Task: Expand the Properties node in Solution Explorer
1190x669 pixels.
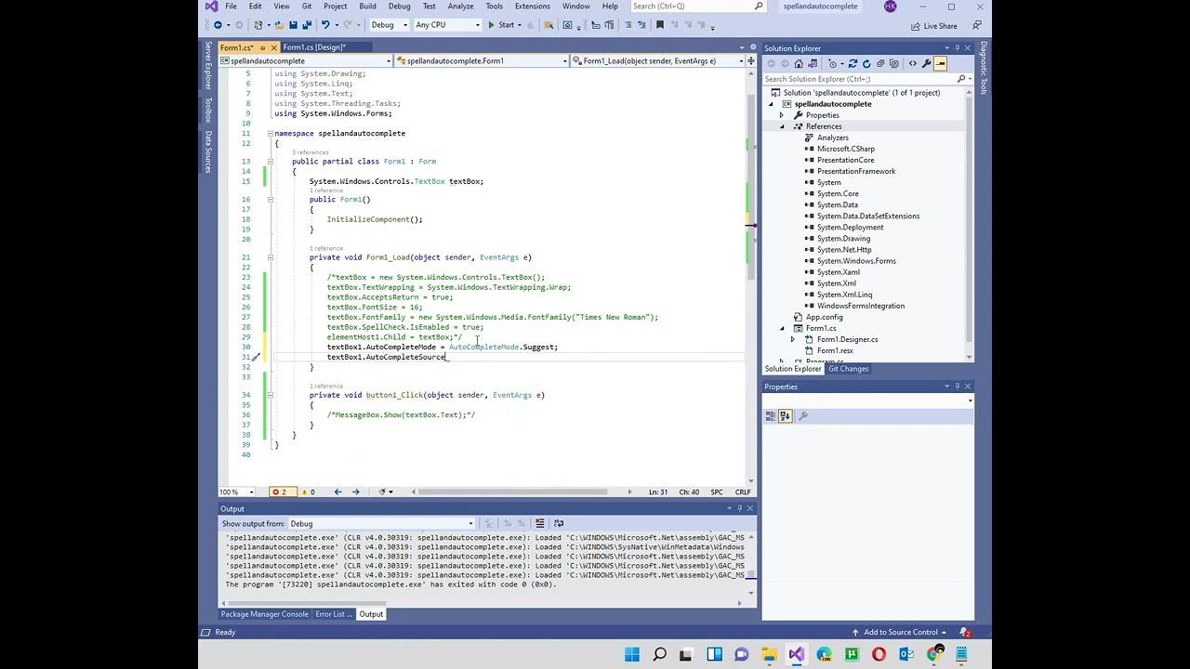Action: coord(782,115)
